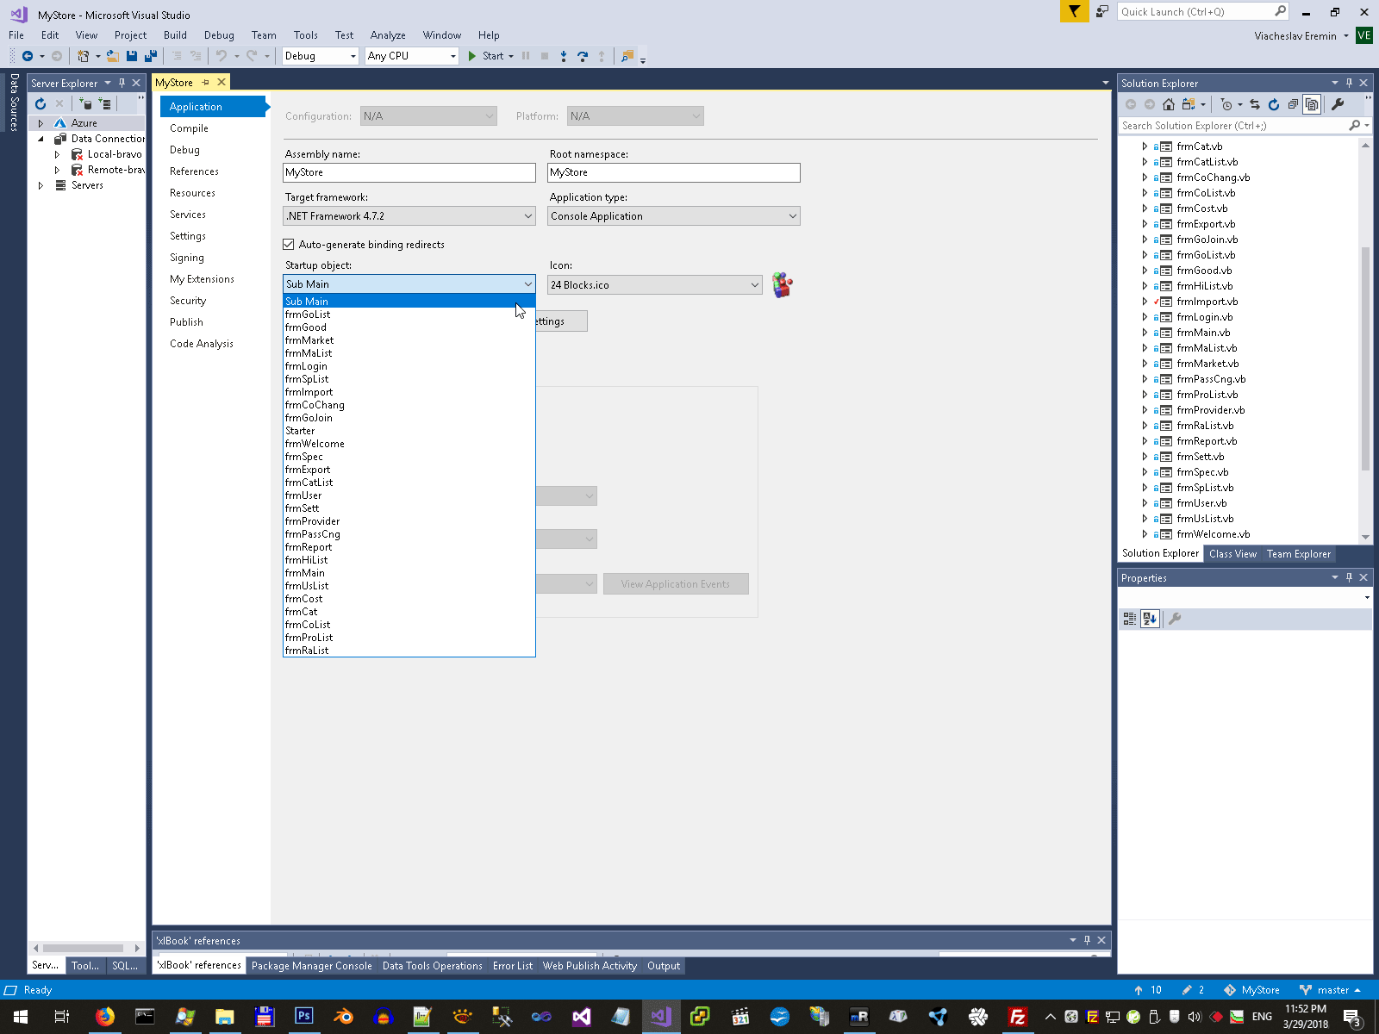Toggle Show All Files in Solution Explorer
The height and width of the screenshot is (1034, 1379).
point(1312,104)
